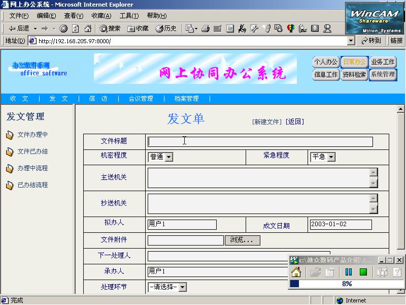This screenshot has height=305, width=406.
Task: Click the 新建文件 link
Action: tap(266, 122)
